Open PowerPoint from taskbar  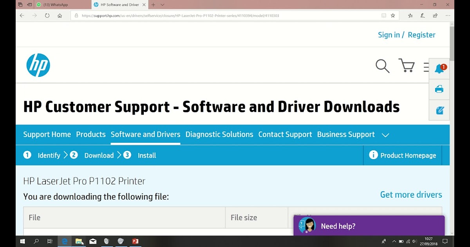coord(135,242)
